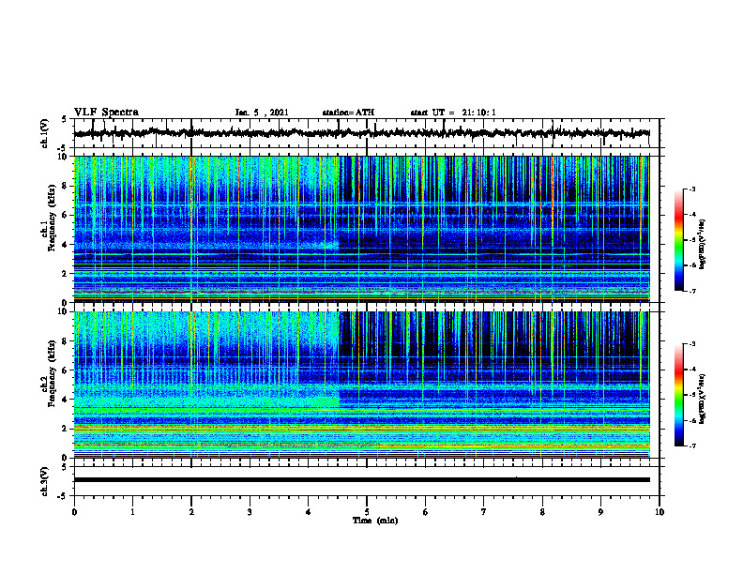743x574 pixels.
Task: Select the date label "Jan. 5, 2021"
Action: [262, 113]
